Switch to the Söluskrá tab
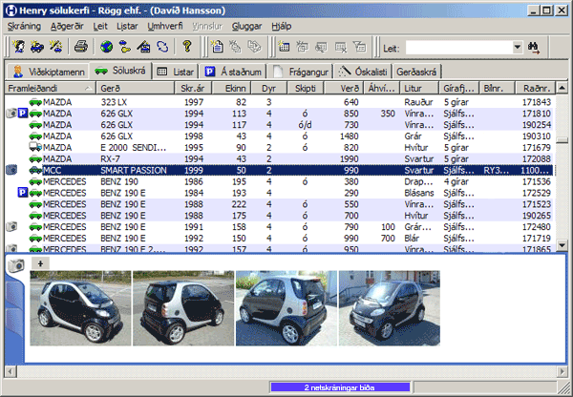Image resolution: width=573 pixels, height=397 pixels. [x=120, y=70]
